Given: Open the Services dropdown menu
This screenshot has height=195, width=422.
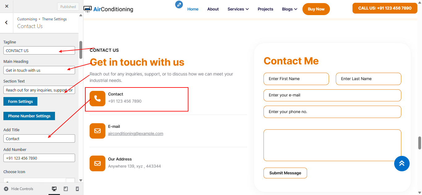Looking at the screenshot, I should tap(238, 9).
